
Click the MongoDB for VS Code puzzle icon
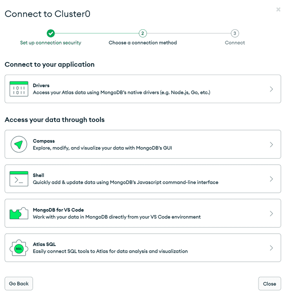(x=19, y=213)
